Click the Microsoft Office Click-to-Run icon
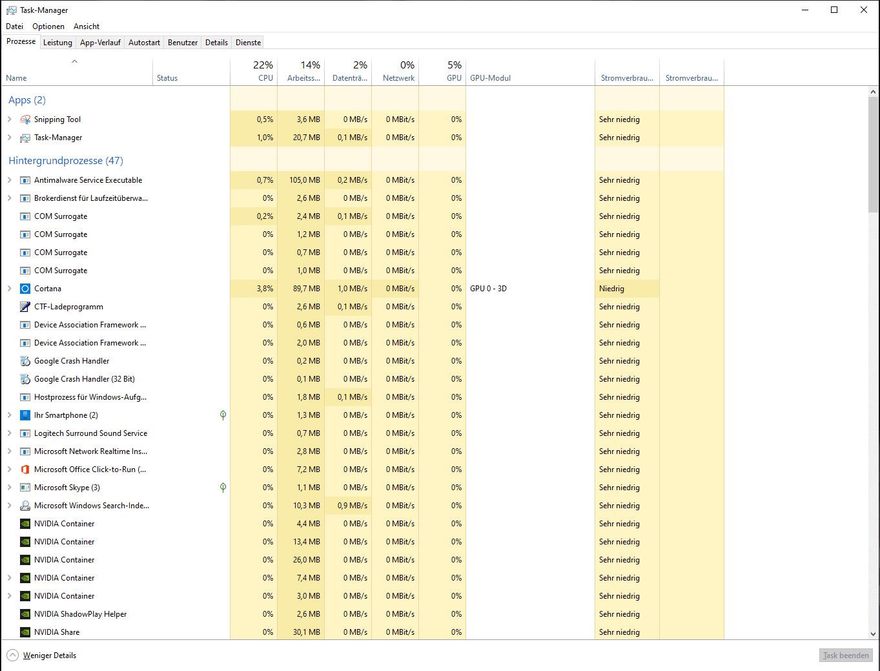 (x=25, y=470)
